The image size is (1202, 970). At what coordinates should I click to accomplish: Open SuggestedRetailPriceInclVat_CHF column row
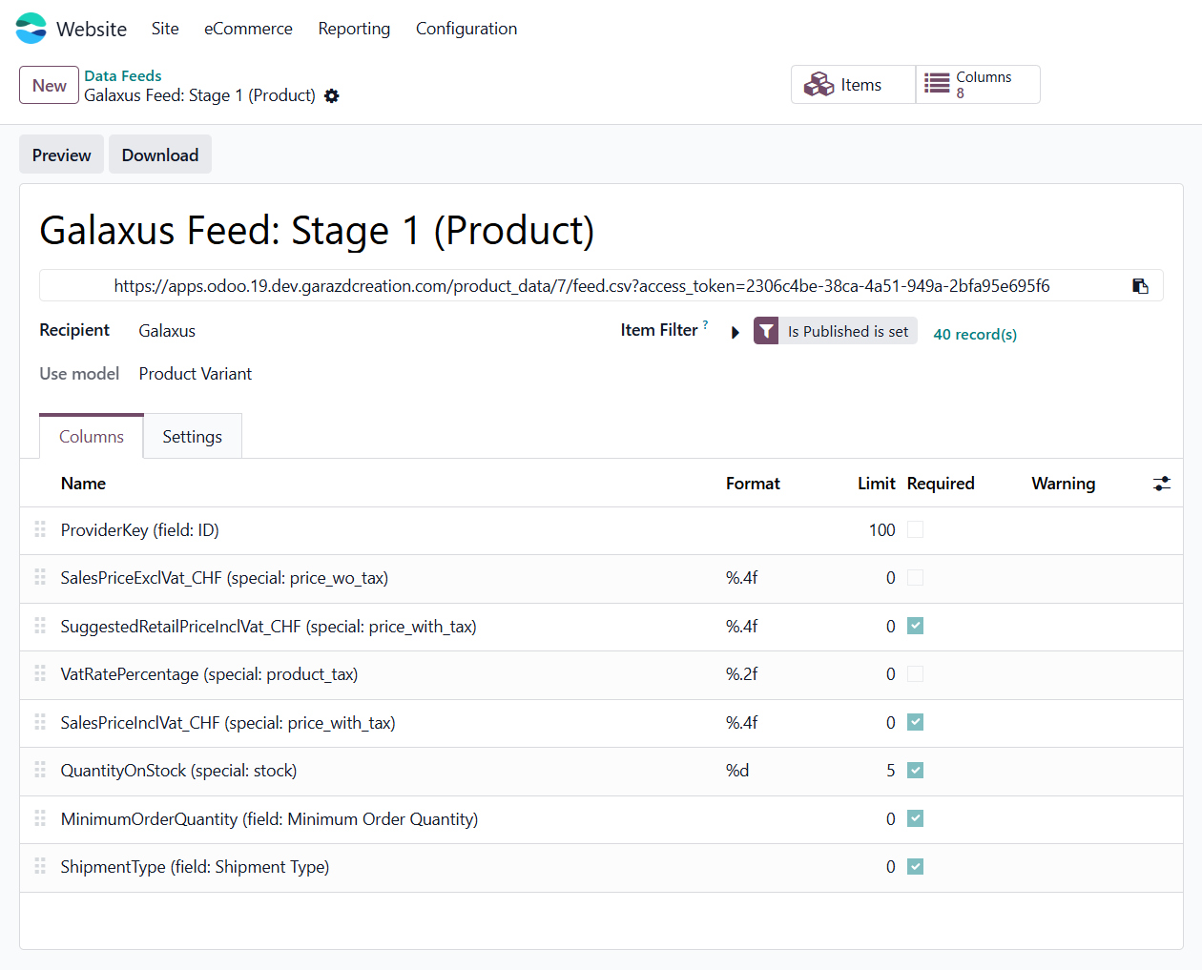[601, 627]
